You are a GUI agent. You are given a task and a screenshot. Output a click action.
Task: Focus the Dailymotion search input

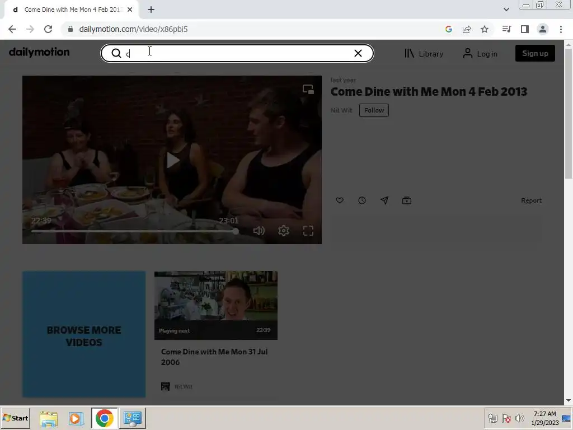click(237, 53)
